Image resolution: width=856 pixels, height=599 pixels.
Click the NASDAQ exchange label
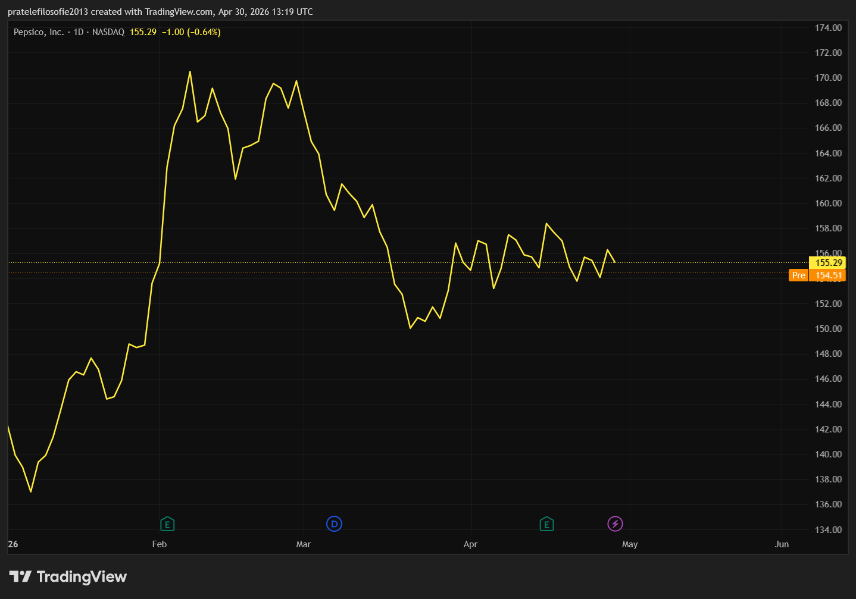pyautogui.click(x=108, y=32)
